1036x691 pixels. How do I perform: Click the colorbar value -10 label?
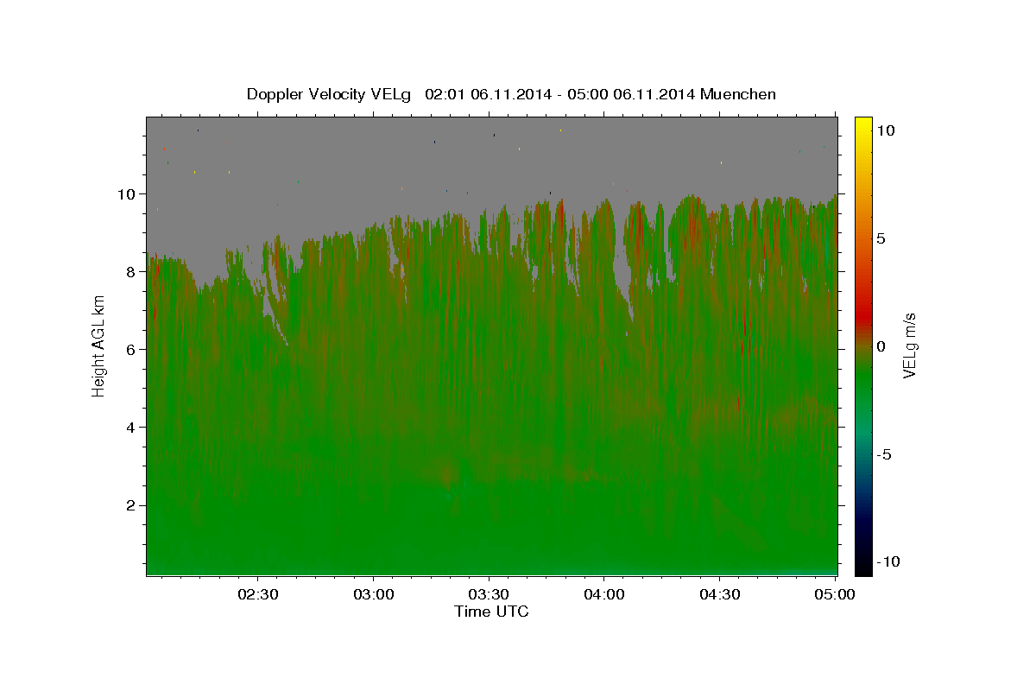(887, 561)
